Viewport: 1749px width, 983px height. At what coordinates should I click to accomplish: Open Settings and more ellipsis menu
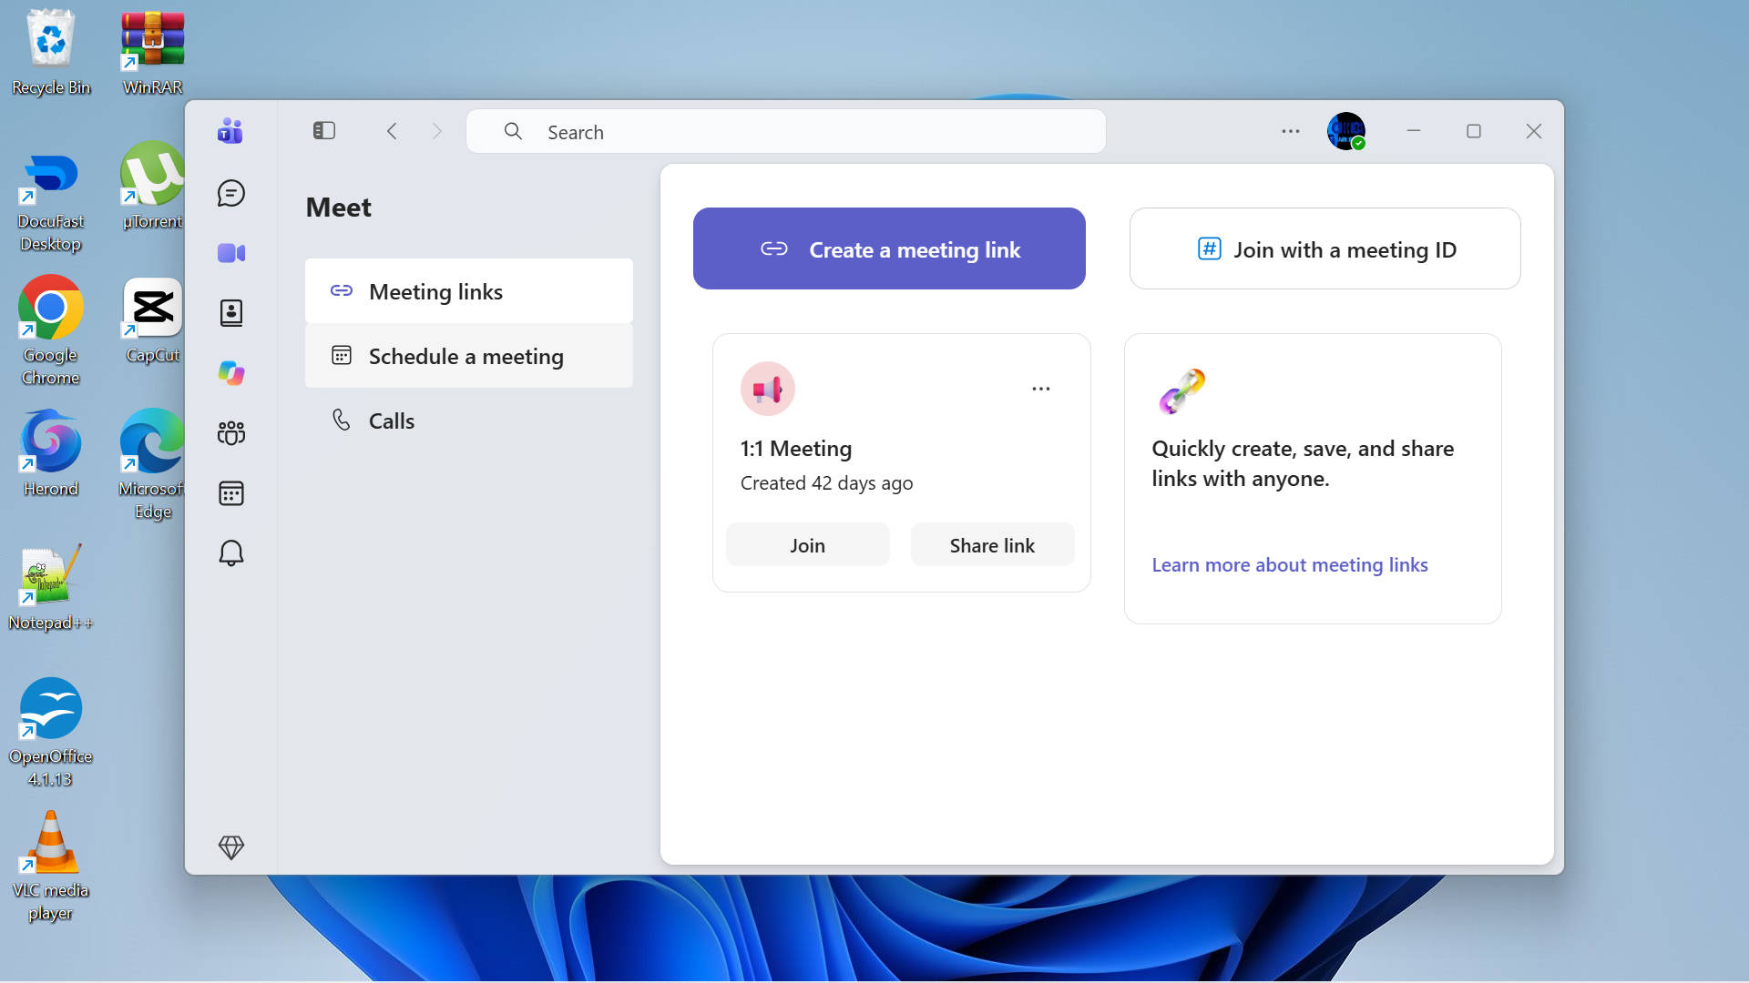tap(1291, 131)
